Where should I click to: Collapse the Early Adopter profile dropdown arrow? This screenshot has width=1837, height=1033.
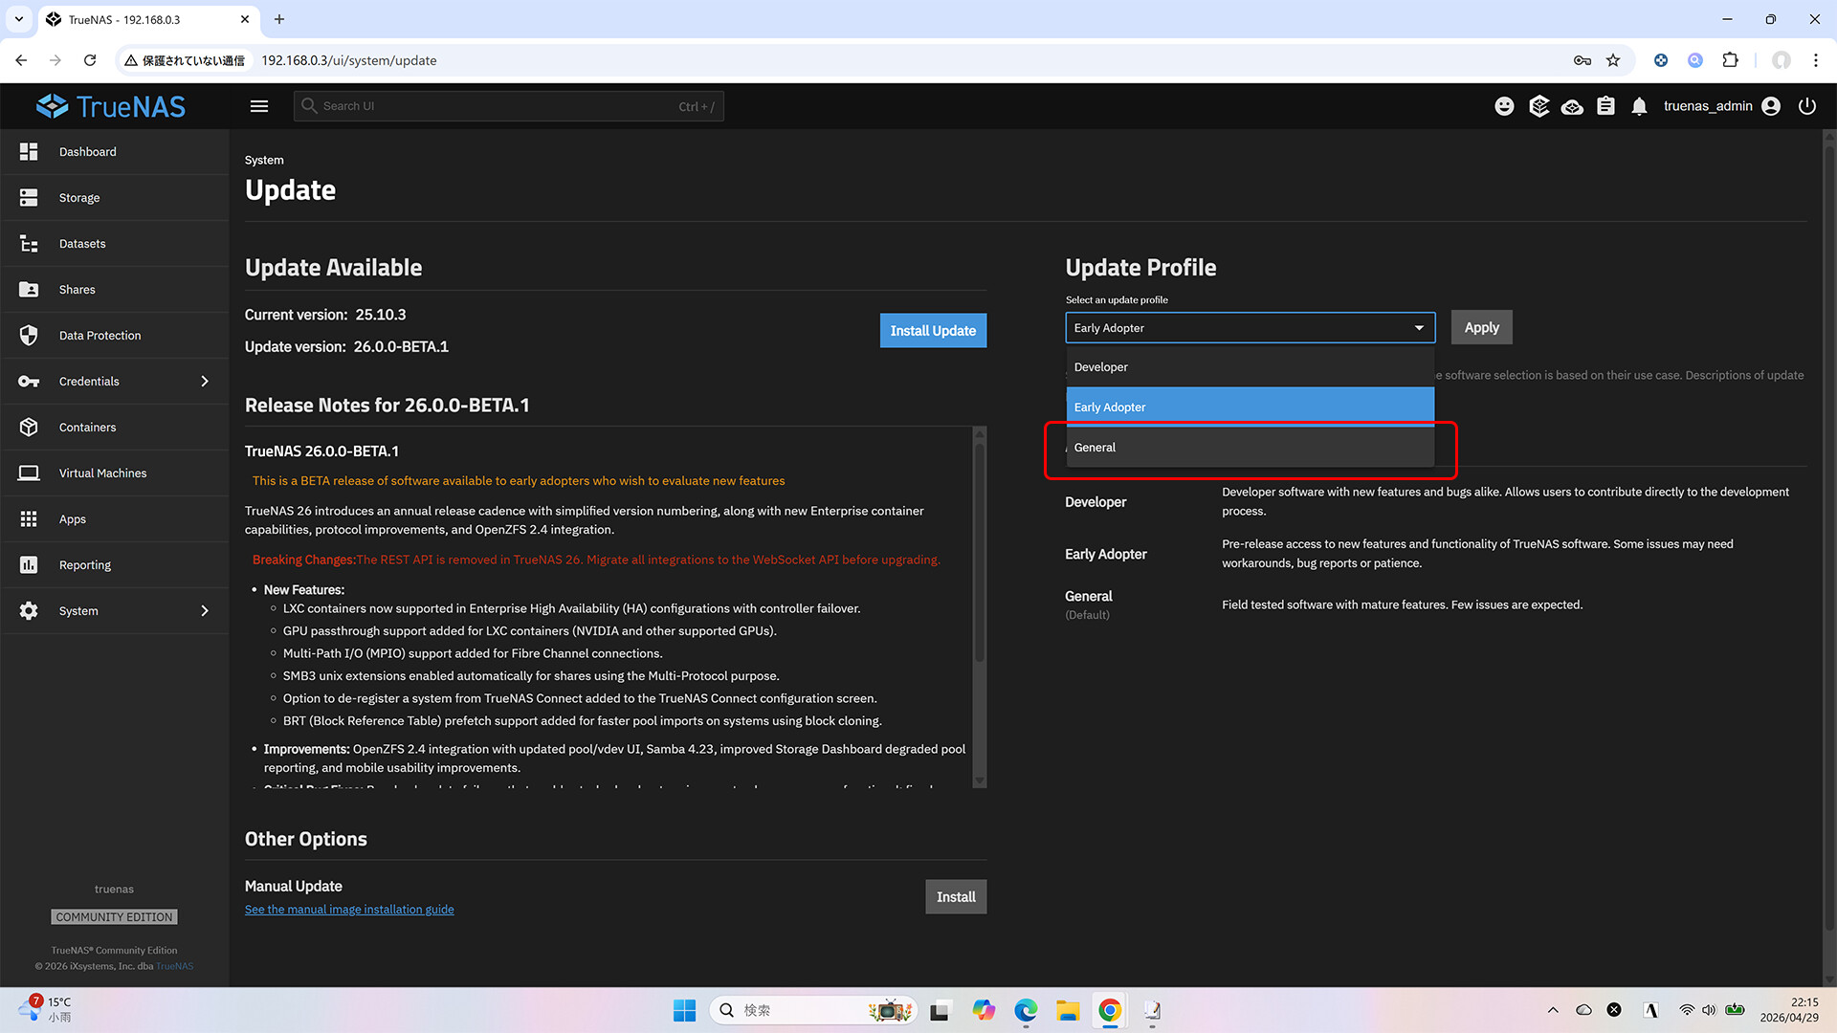[x=1419, y=328]
